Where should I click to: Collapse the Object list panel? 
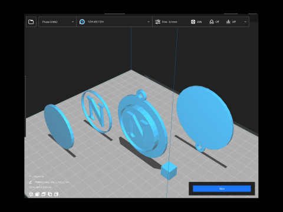pyautogui.click(x=30, y=176)
